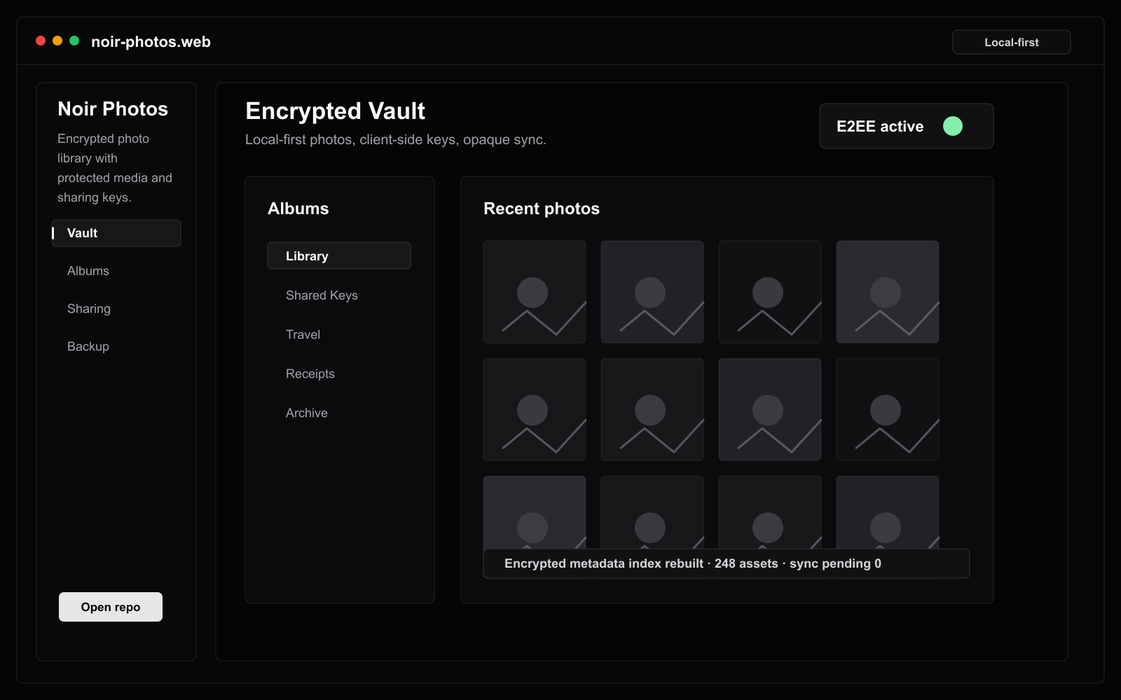Click the encrypted metadata index status message
The width and height of the screenshot is (1121, 700).
coord(727,563)
